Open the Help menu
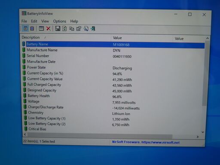Screen dimensions: 220x165 74,21
